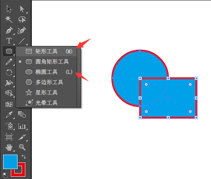Select the Eyedropper tool
211x179 pixels.
pos(9,115)
